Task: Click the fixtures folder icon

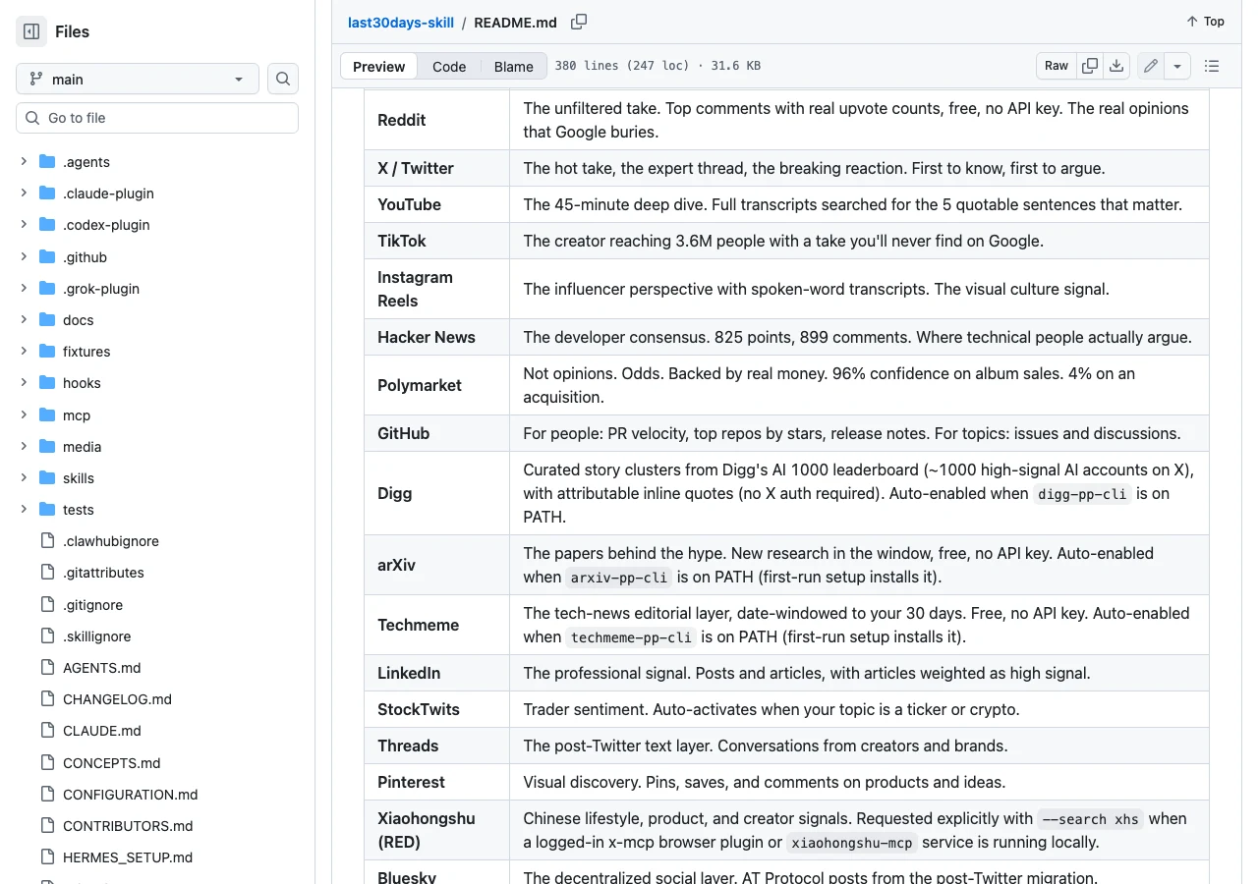Action: (47, 351)
